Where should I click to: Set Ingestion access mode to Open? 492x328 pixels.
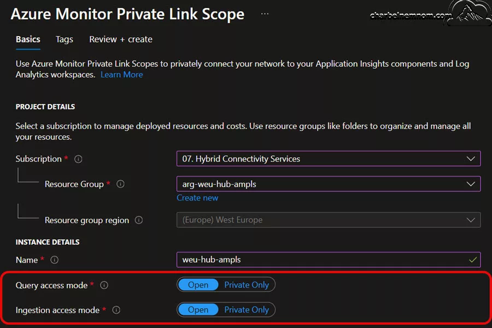tap(198, 310)
